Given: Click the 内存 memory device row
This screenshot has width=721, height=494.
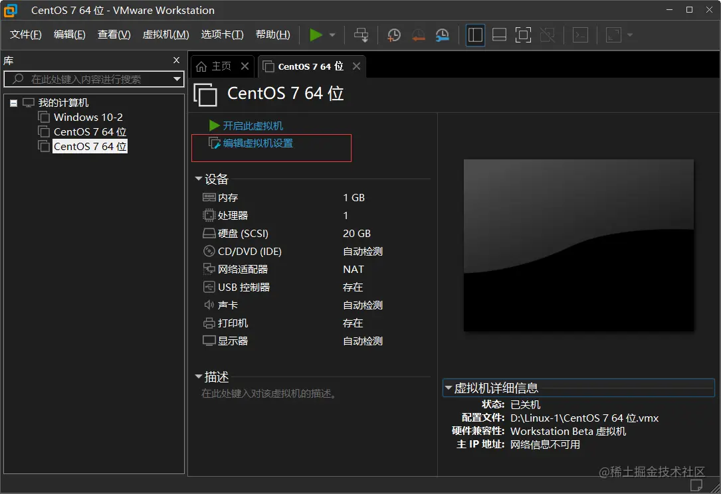Looking at the screenshot, I should click(294, 198).
